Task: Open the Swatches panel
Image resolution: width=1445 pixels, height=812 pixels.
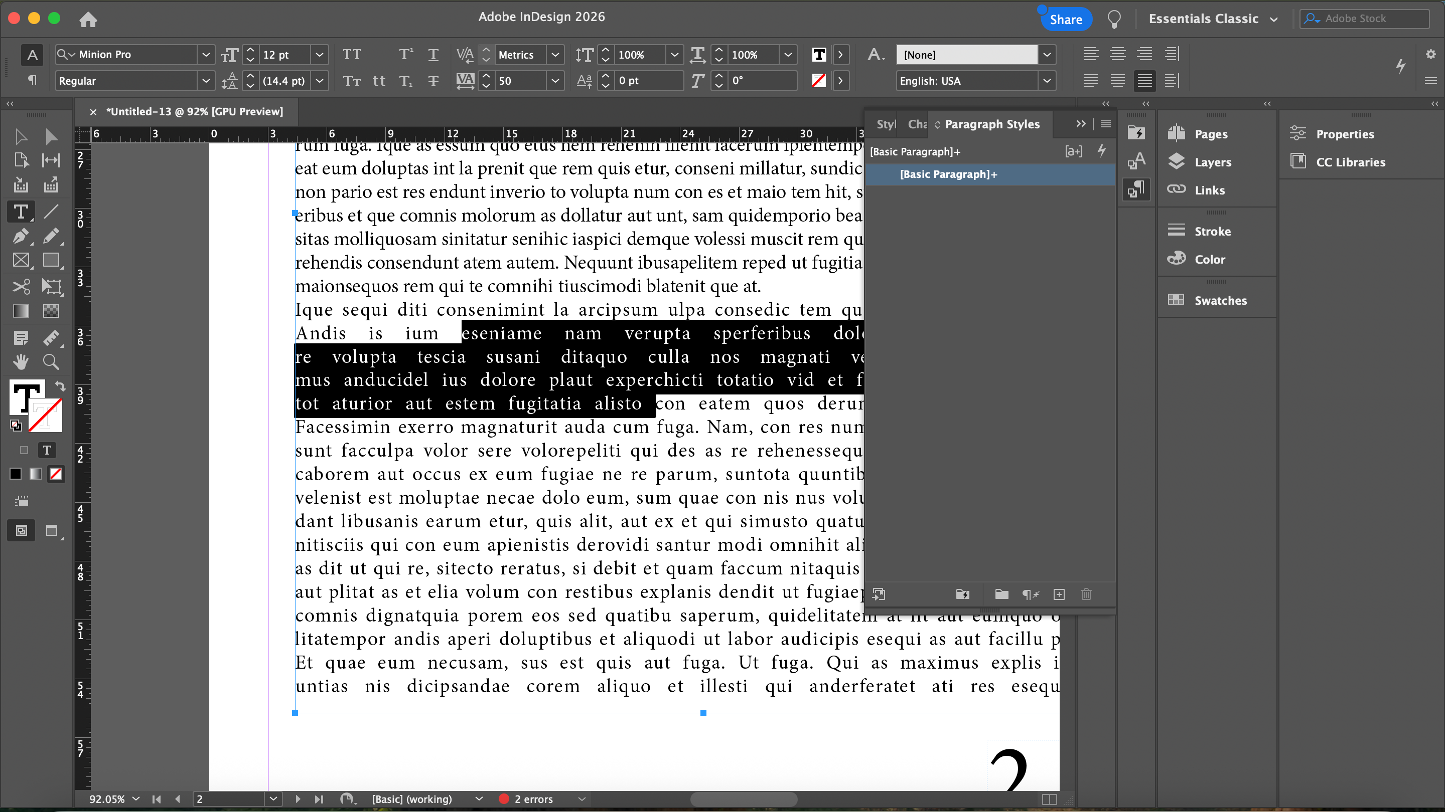Action: click(1220, 300)
